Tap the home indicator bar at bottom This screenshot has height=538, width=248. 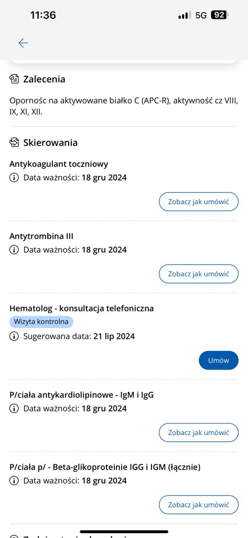click(124, 532)
